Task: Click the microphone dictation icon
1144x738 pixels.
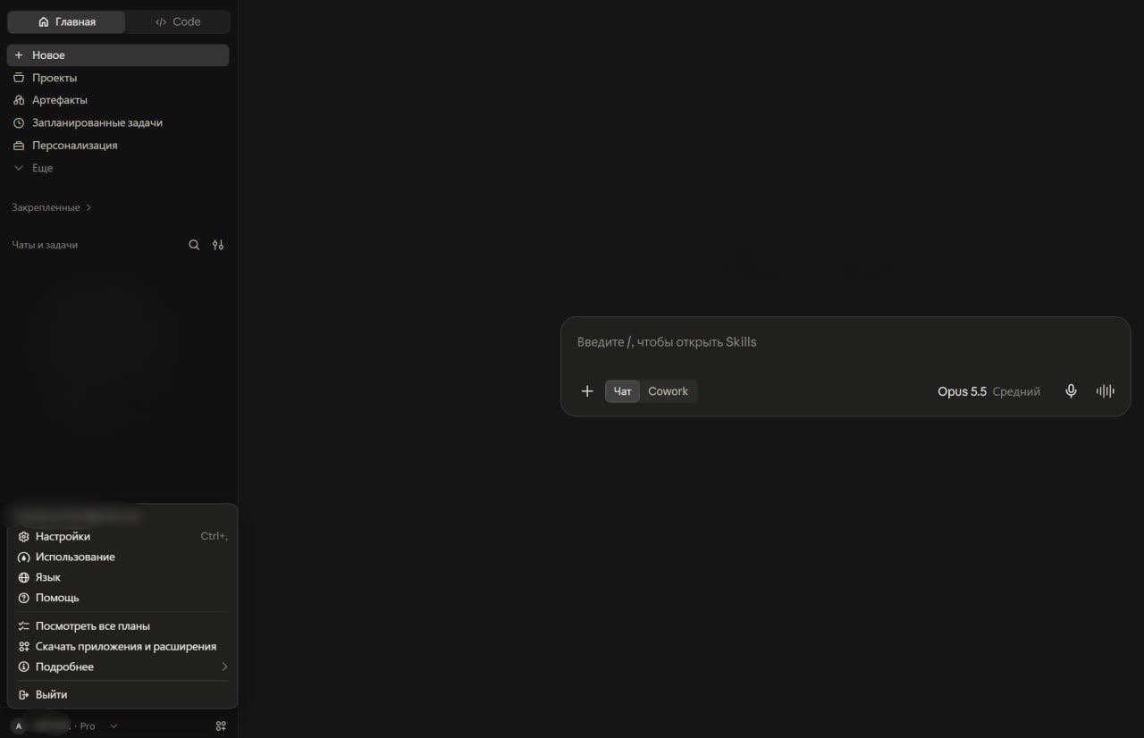Action: click(1071, 391)
